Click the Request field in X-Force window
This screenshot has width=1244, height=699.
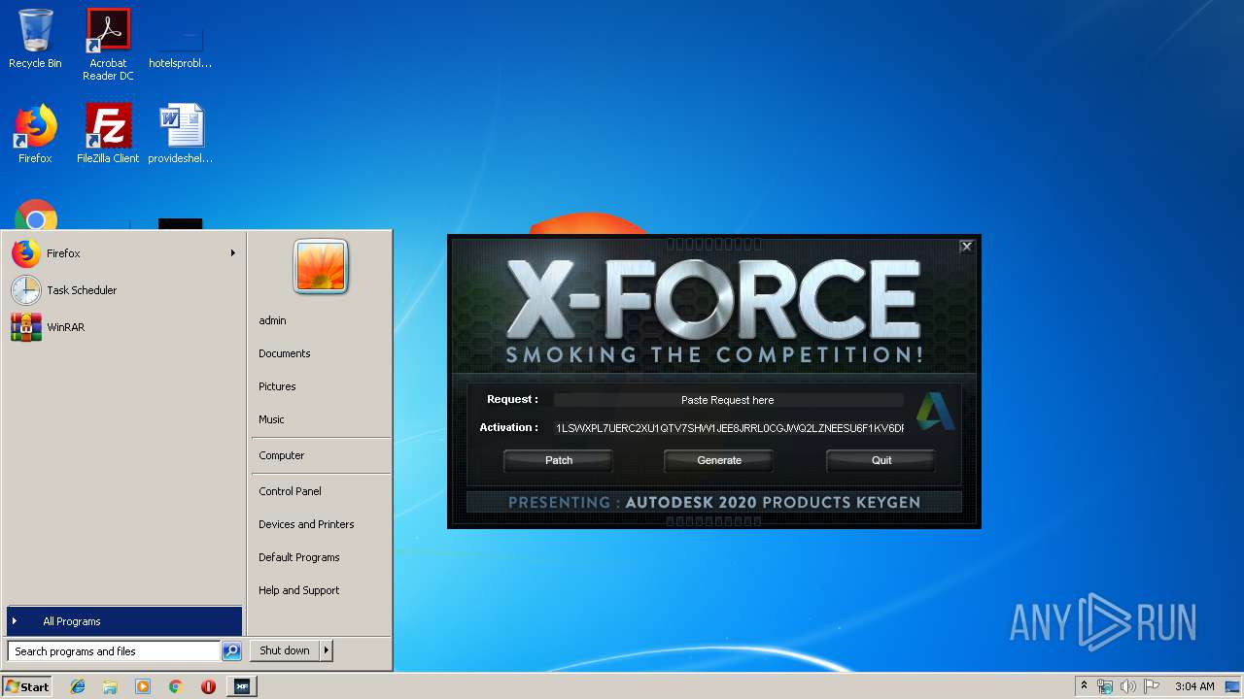coord(728,400)
